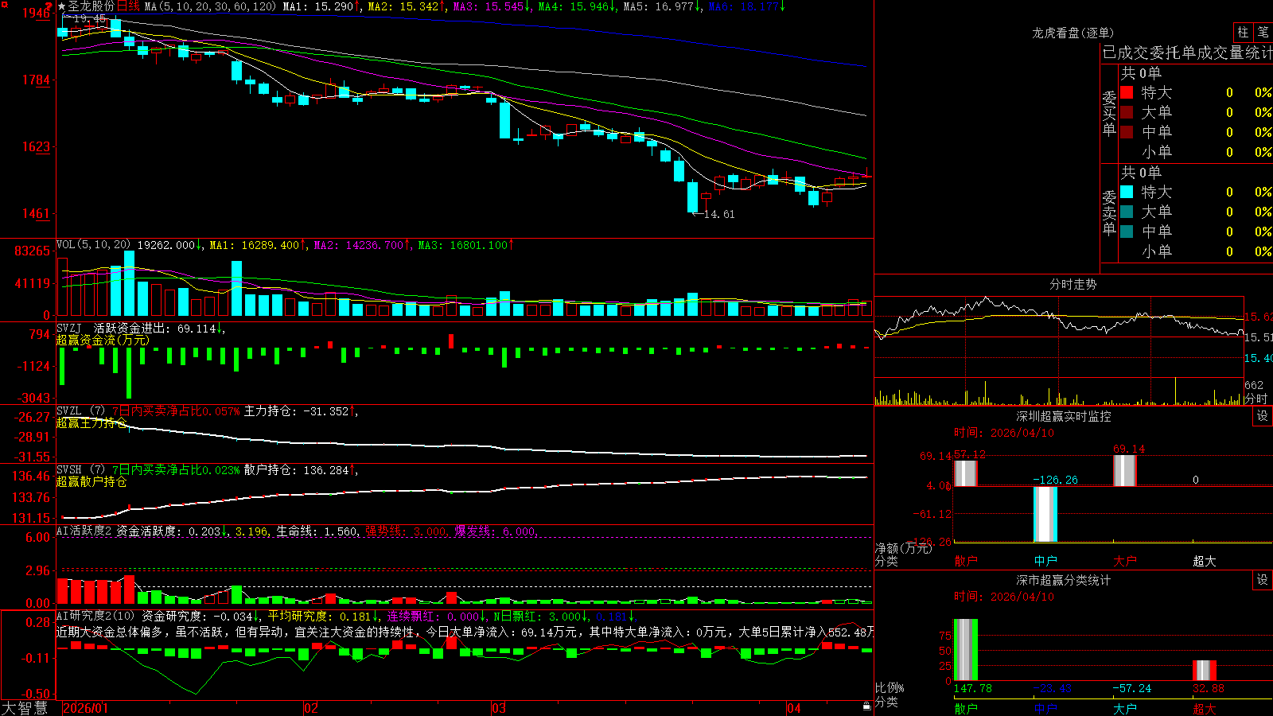Click 委买单 section label
The height and width of the screenshot is (716, 1273).
pyautogui.click(x=1109, y=114)
